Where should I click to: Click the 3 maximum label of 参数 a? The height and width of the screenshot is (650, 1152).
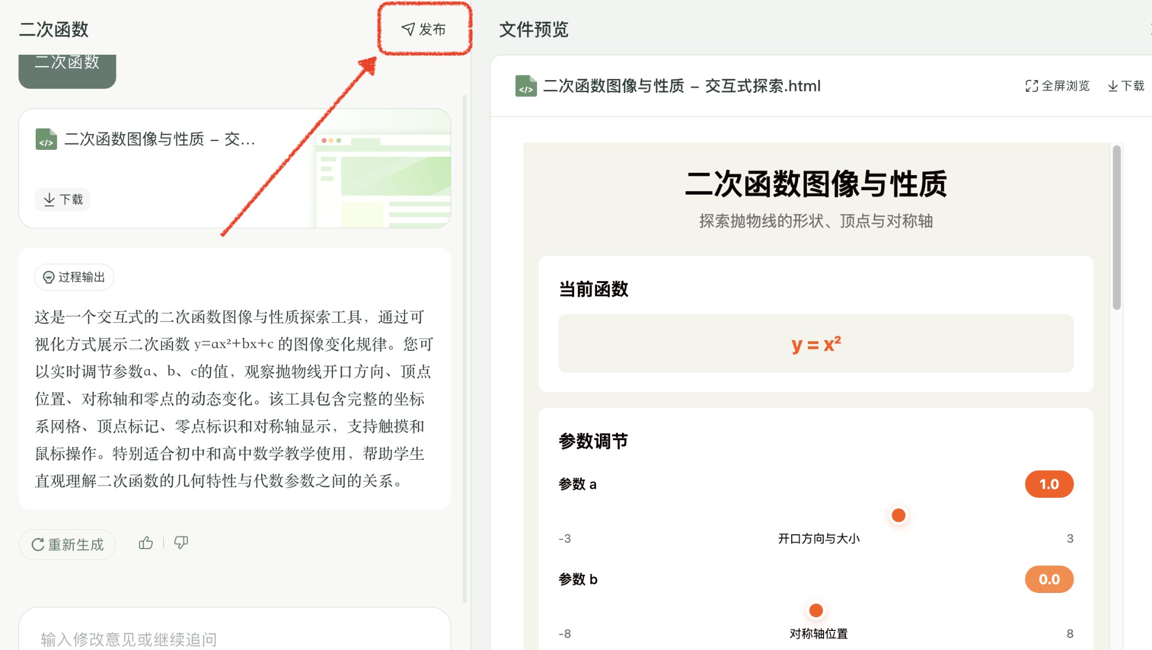click(1070, 539)
